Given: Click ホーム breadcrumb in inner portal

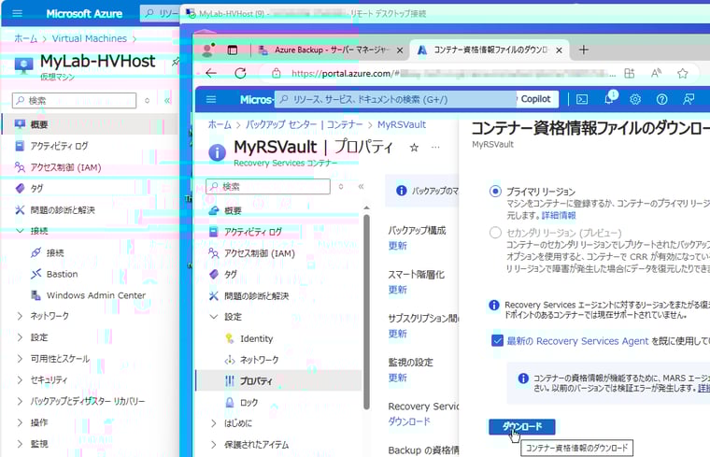Looking at the screenshot, I should [x=220, y=124].
